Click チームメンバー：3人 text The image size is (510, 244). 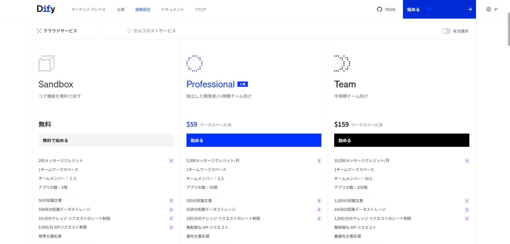[206, 179]
